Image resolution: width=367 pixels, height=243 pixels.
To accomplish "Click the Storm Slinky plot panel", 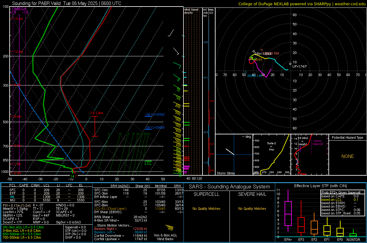I will [x=234, y=155].
